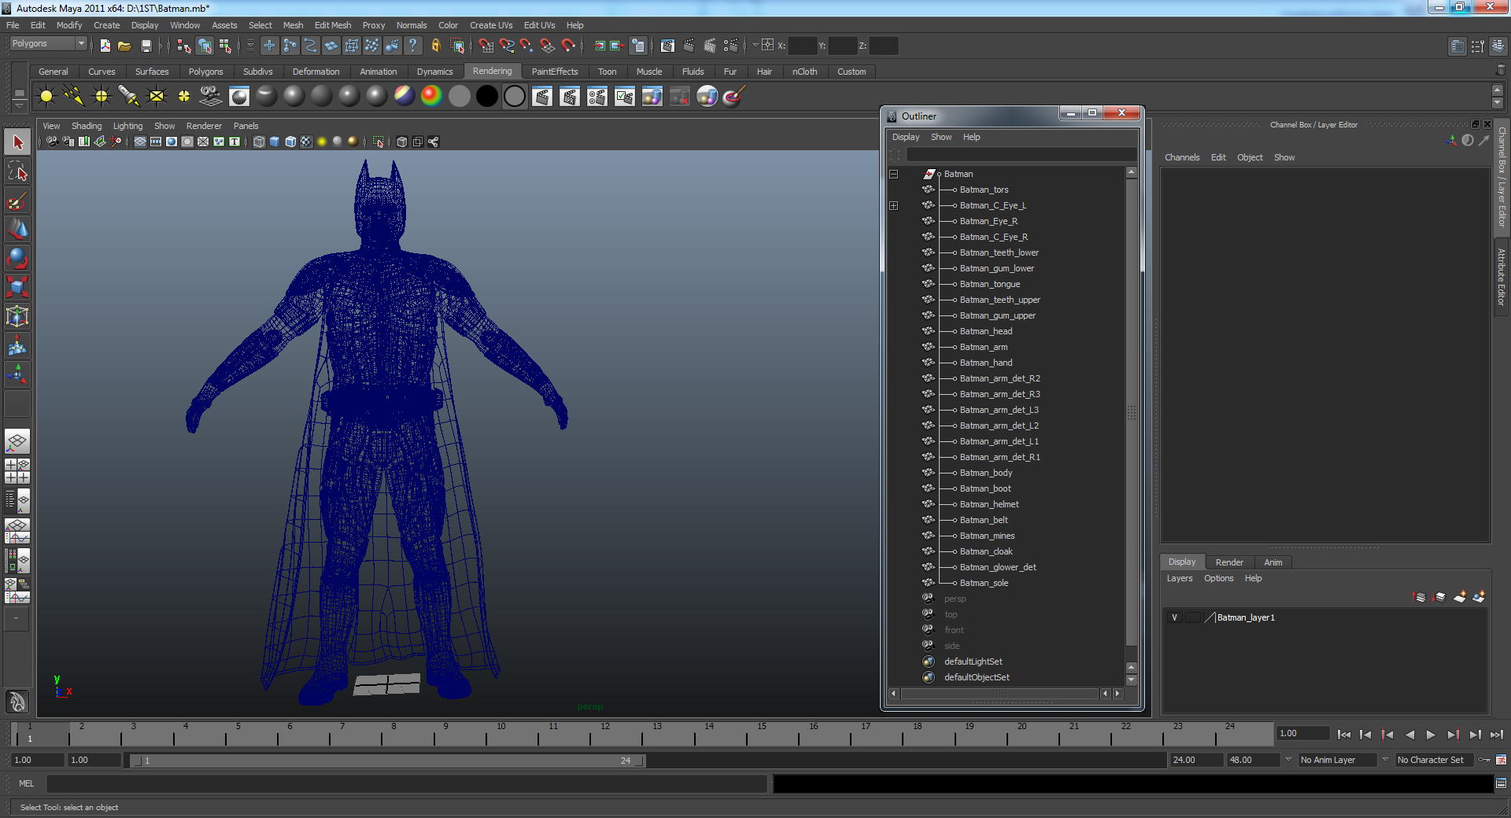
Task: Select the Show Manipulator tool
Action: click(x=17, y=375)
